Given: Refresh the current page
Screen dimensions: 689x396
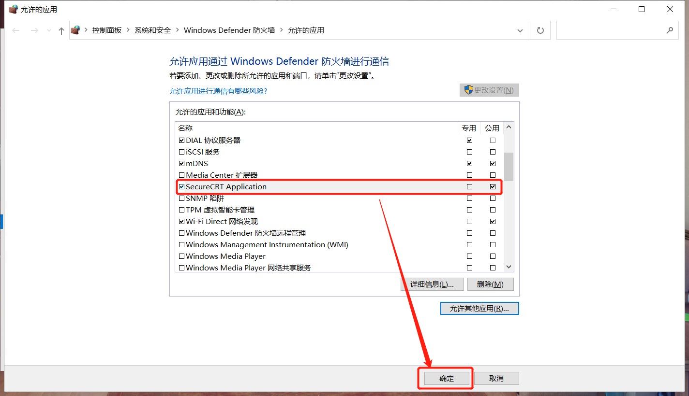Looking at the screenshot, I should coord(540,30).
